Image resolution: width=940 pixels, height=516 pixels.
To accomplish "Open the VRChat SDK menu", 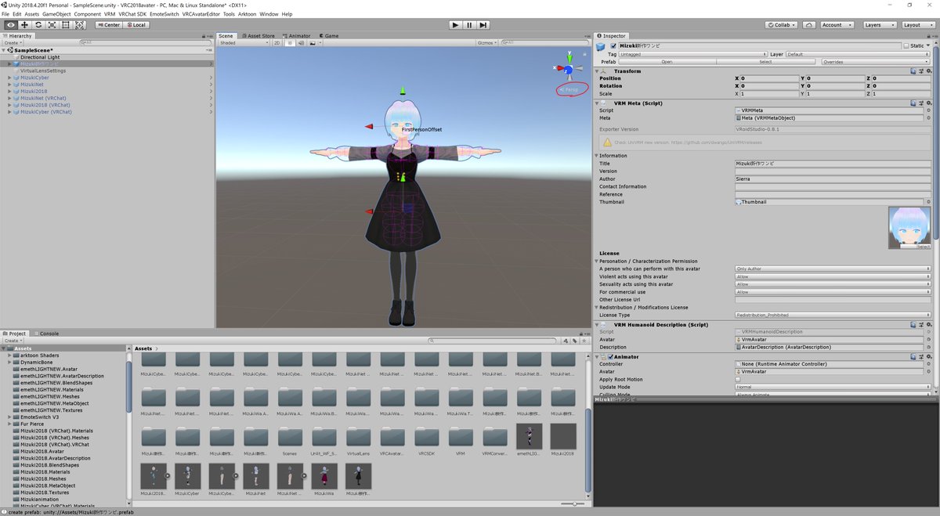I will [x=132, y=14].
